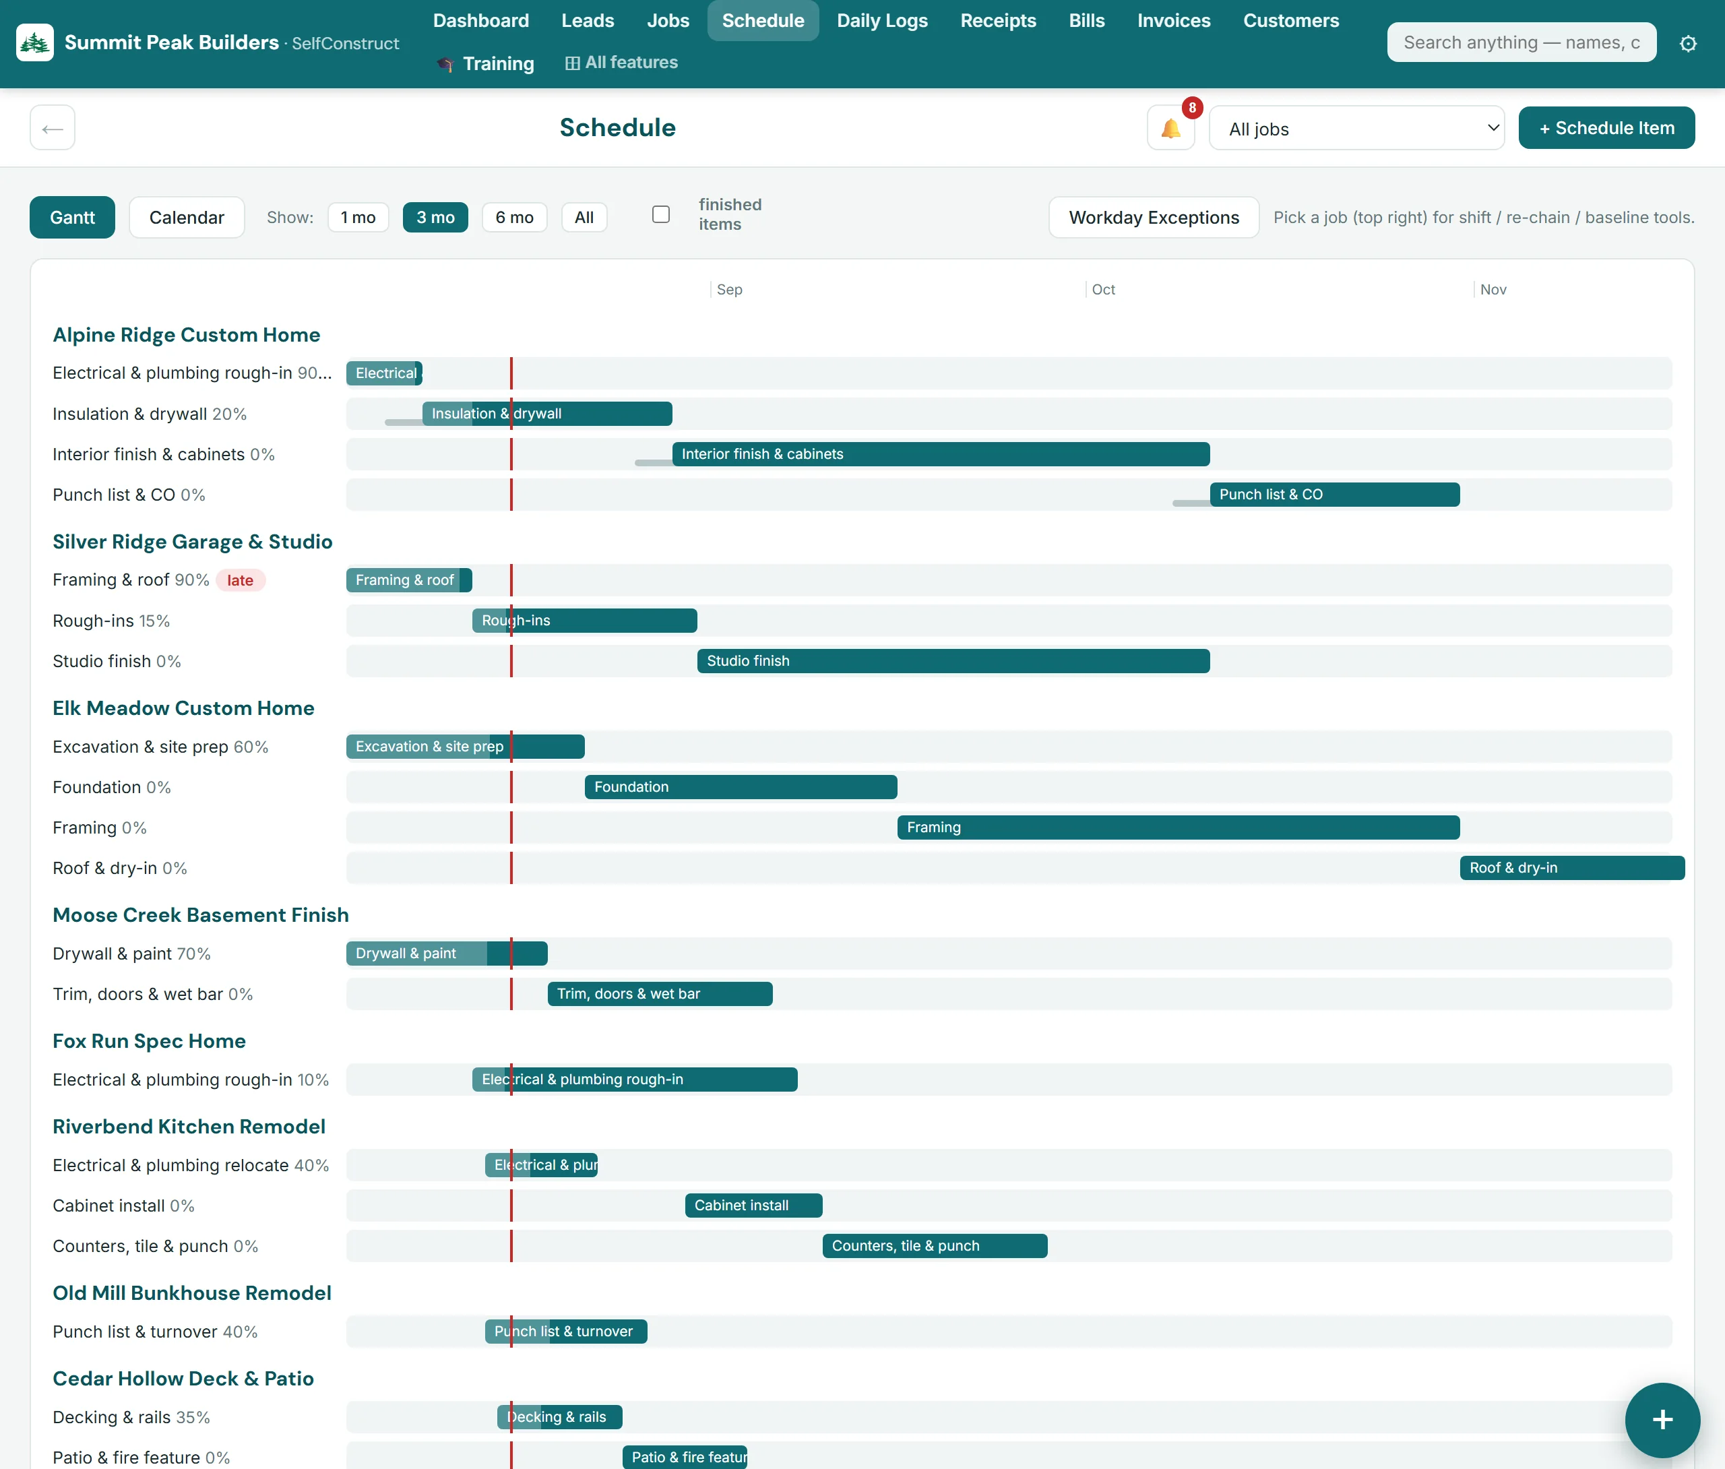Click the Cabinet install bar
The width and height of the screenshot is (1725, 1469).
(x=753, y=1206)
